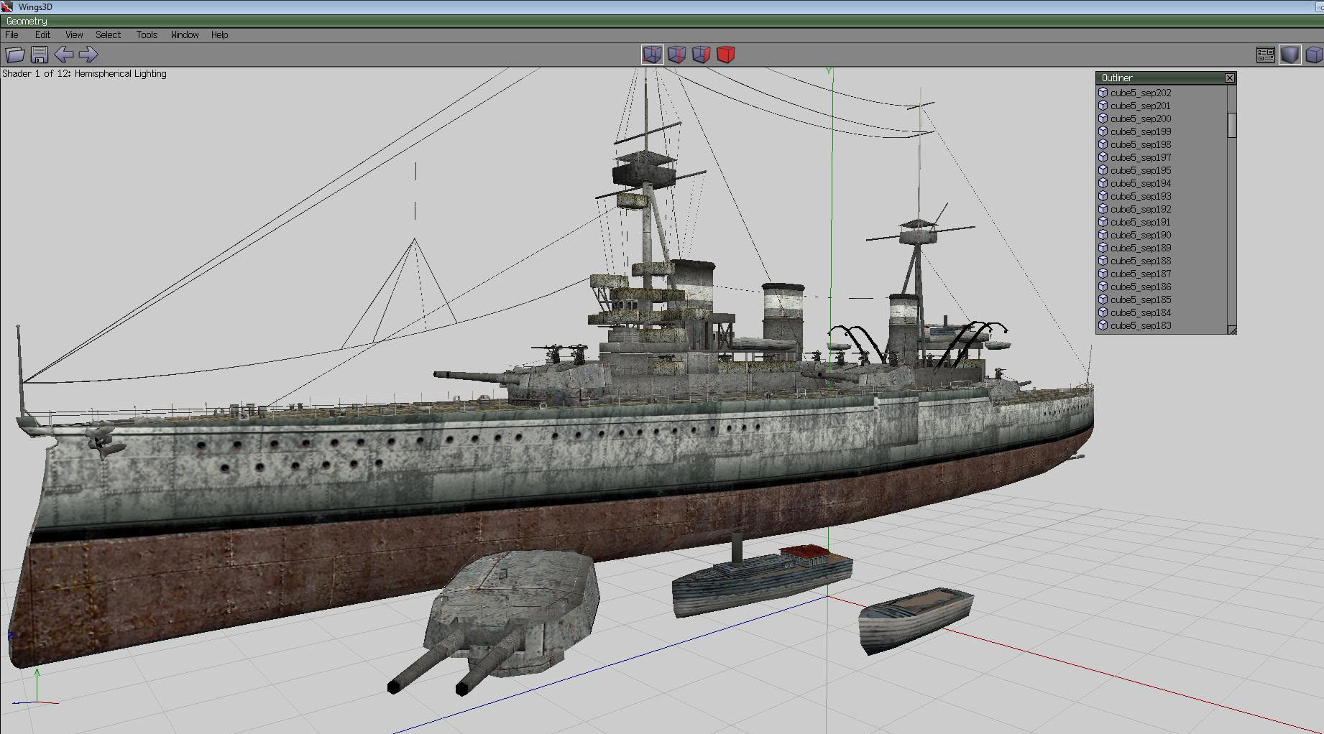Click the object icon beside cube5_sep185
Screen dimensions: 1324x734
pyautogui.click(x=1103, y=299)
